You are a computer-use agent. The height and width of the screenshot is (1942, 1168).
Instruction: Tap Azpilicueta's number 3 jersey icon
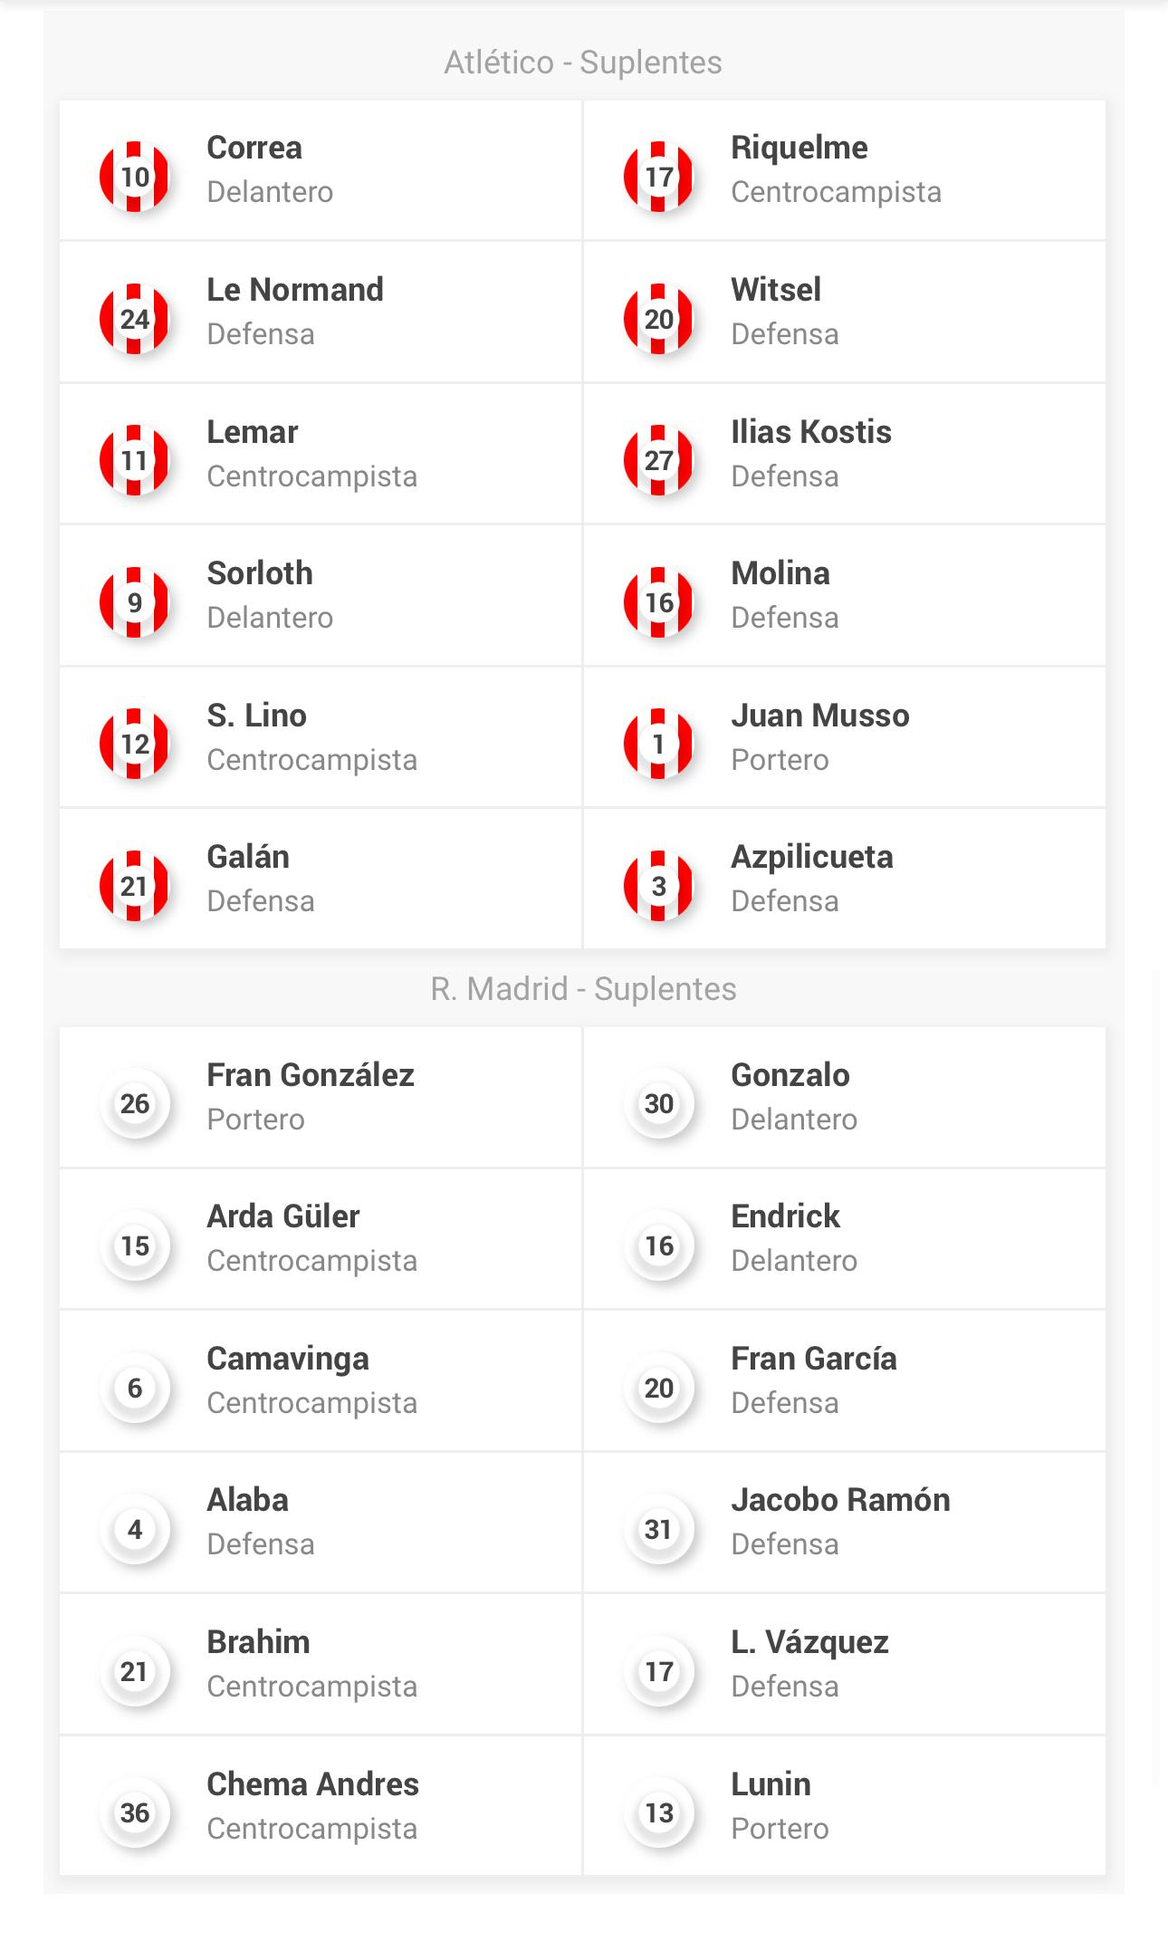point(659,886)
